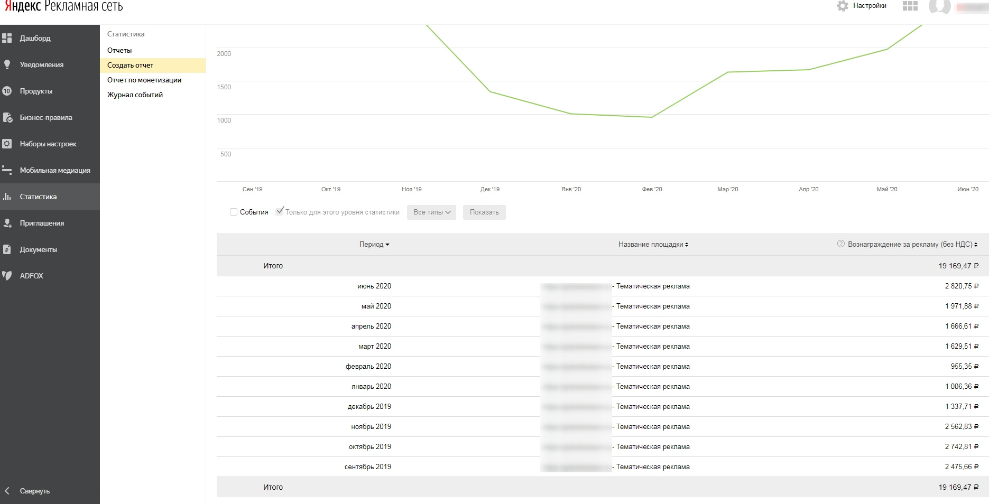Click Настройки link in header
This screenshot has height=504, width=989.
(870, 6)
